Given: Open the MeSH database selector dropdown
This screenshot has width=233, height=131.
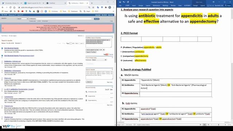Looking at the screenshot, I should 23,19.
